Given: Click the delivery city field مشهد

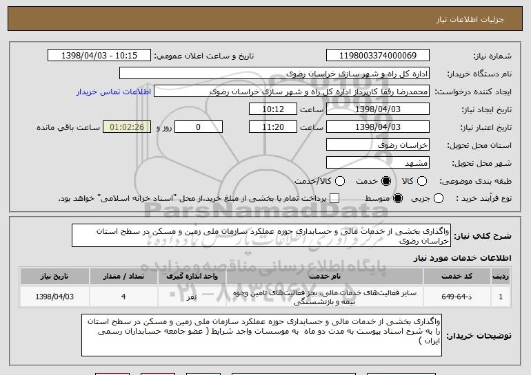Looking at the screenshot, I should 378,163.
